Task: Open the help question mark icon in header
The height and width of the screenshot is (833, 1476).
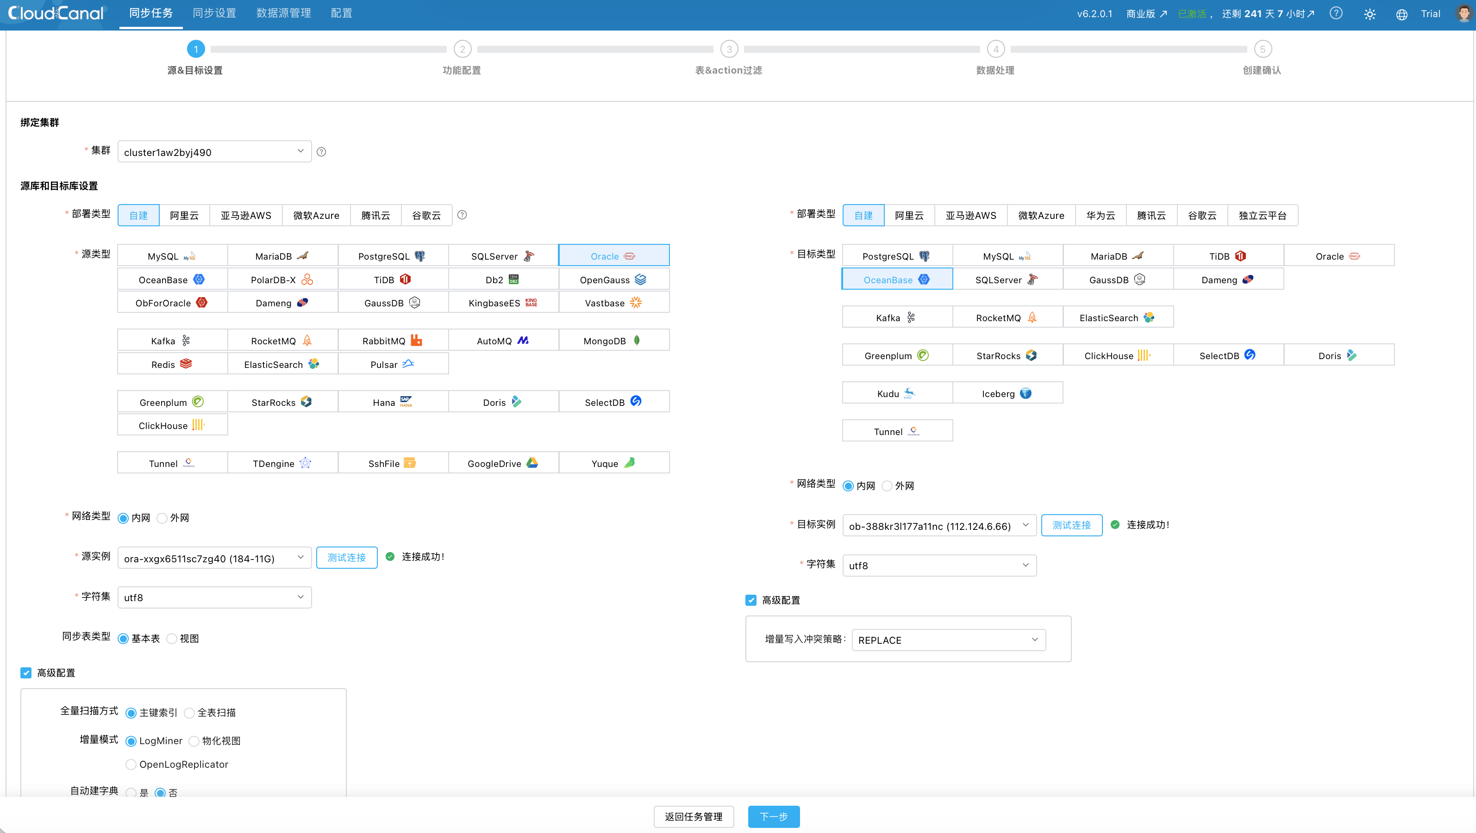Action: pos(1336,13)
